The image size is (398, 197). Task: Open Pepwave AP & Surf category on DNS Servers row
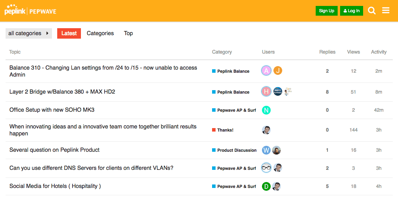pyautogui.click(x=234, y=168)
